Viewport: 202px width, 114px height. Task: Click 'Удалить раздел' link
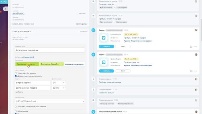pyautogui.click(x=82, y=24)
